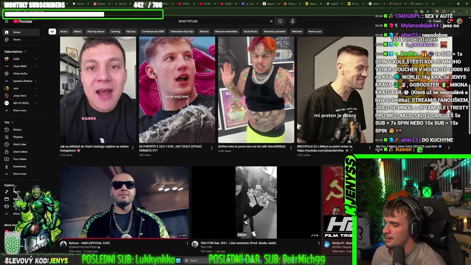471x265 pixels.
Task: Play the BRICHTALK 62 short thumbnail
Action: coord(335,89)
